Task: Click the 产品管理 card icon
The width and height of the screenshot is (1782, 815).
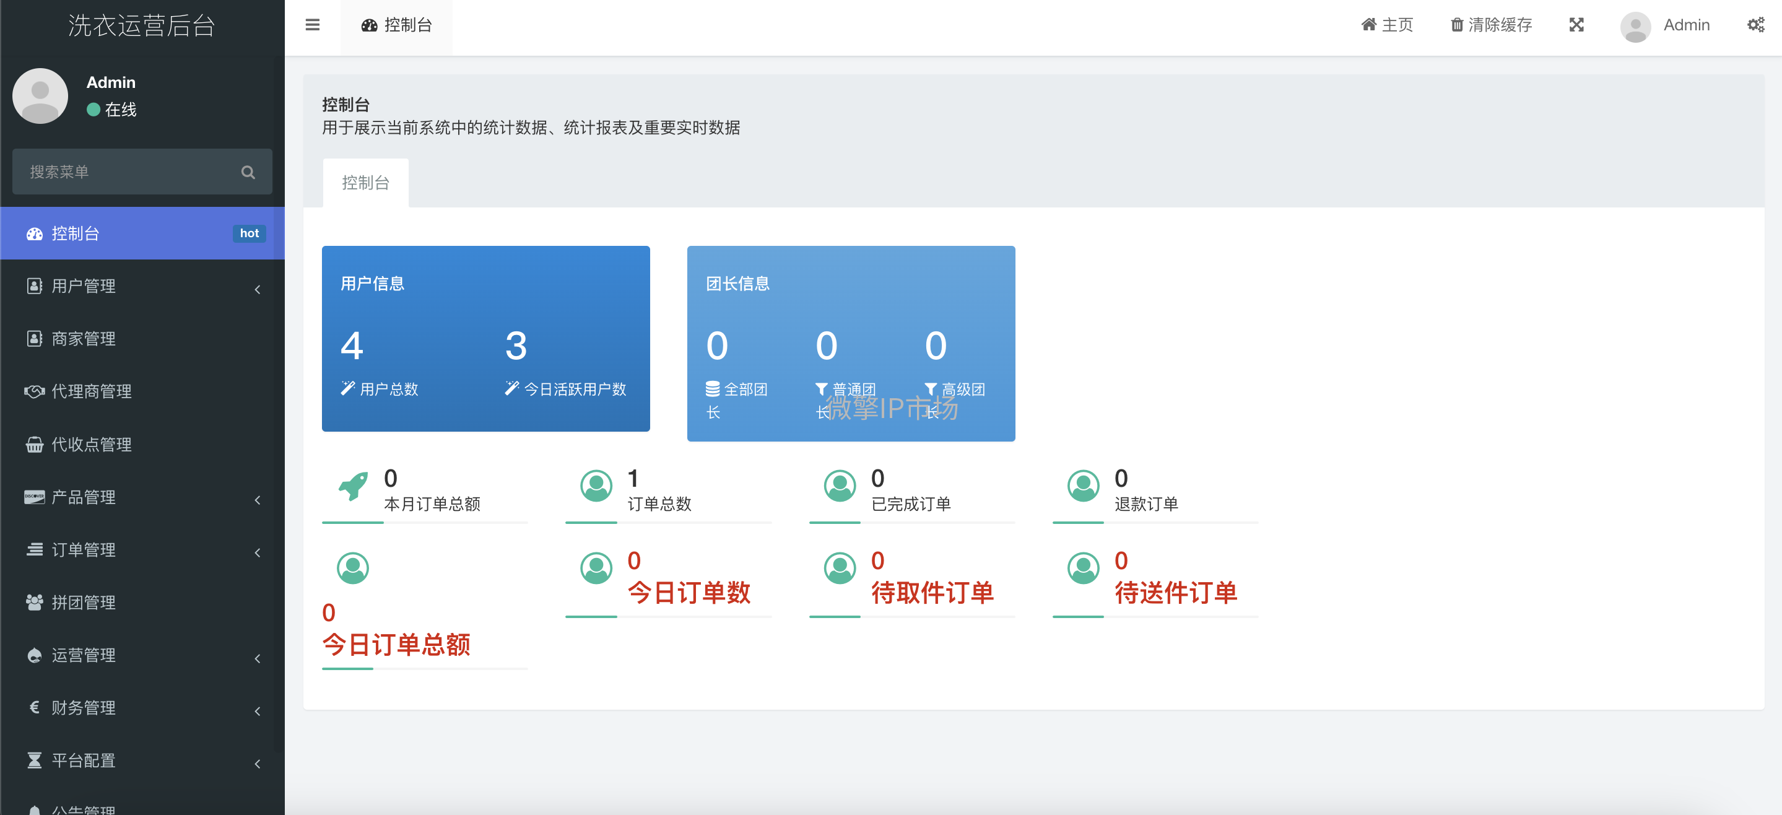Action: coord(35,497)
